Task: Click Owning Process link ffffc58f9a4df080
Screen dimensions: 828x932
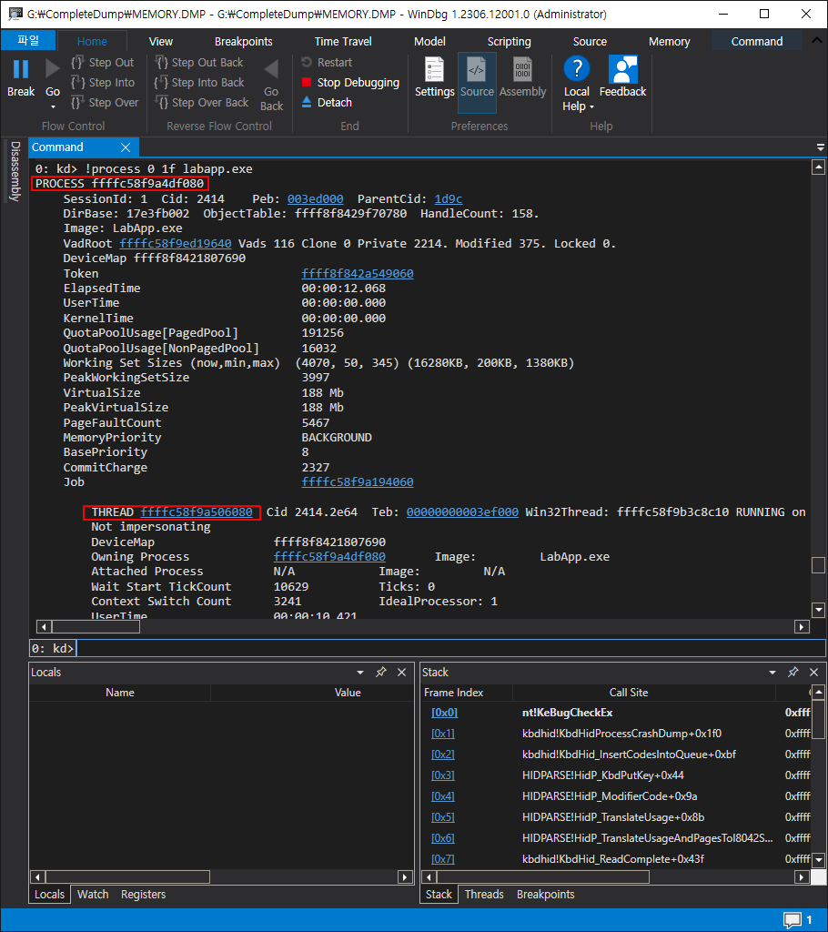Action: click(x=329, y=557)
